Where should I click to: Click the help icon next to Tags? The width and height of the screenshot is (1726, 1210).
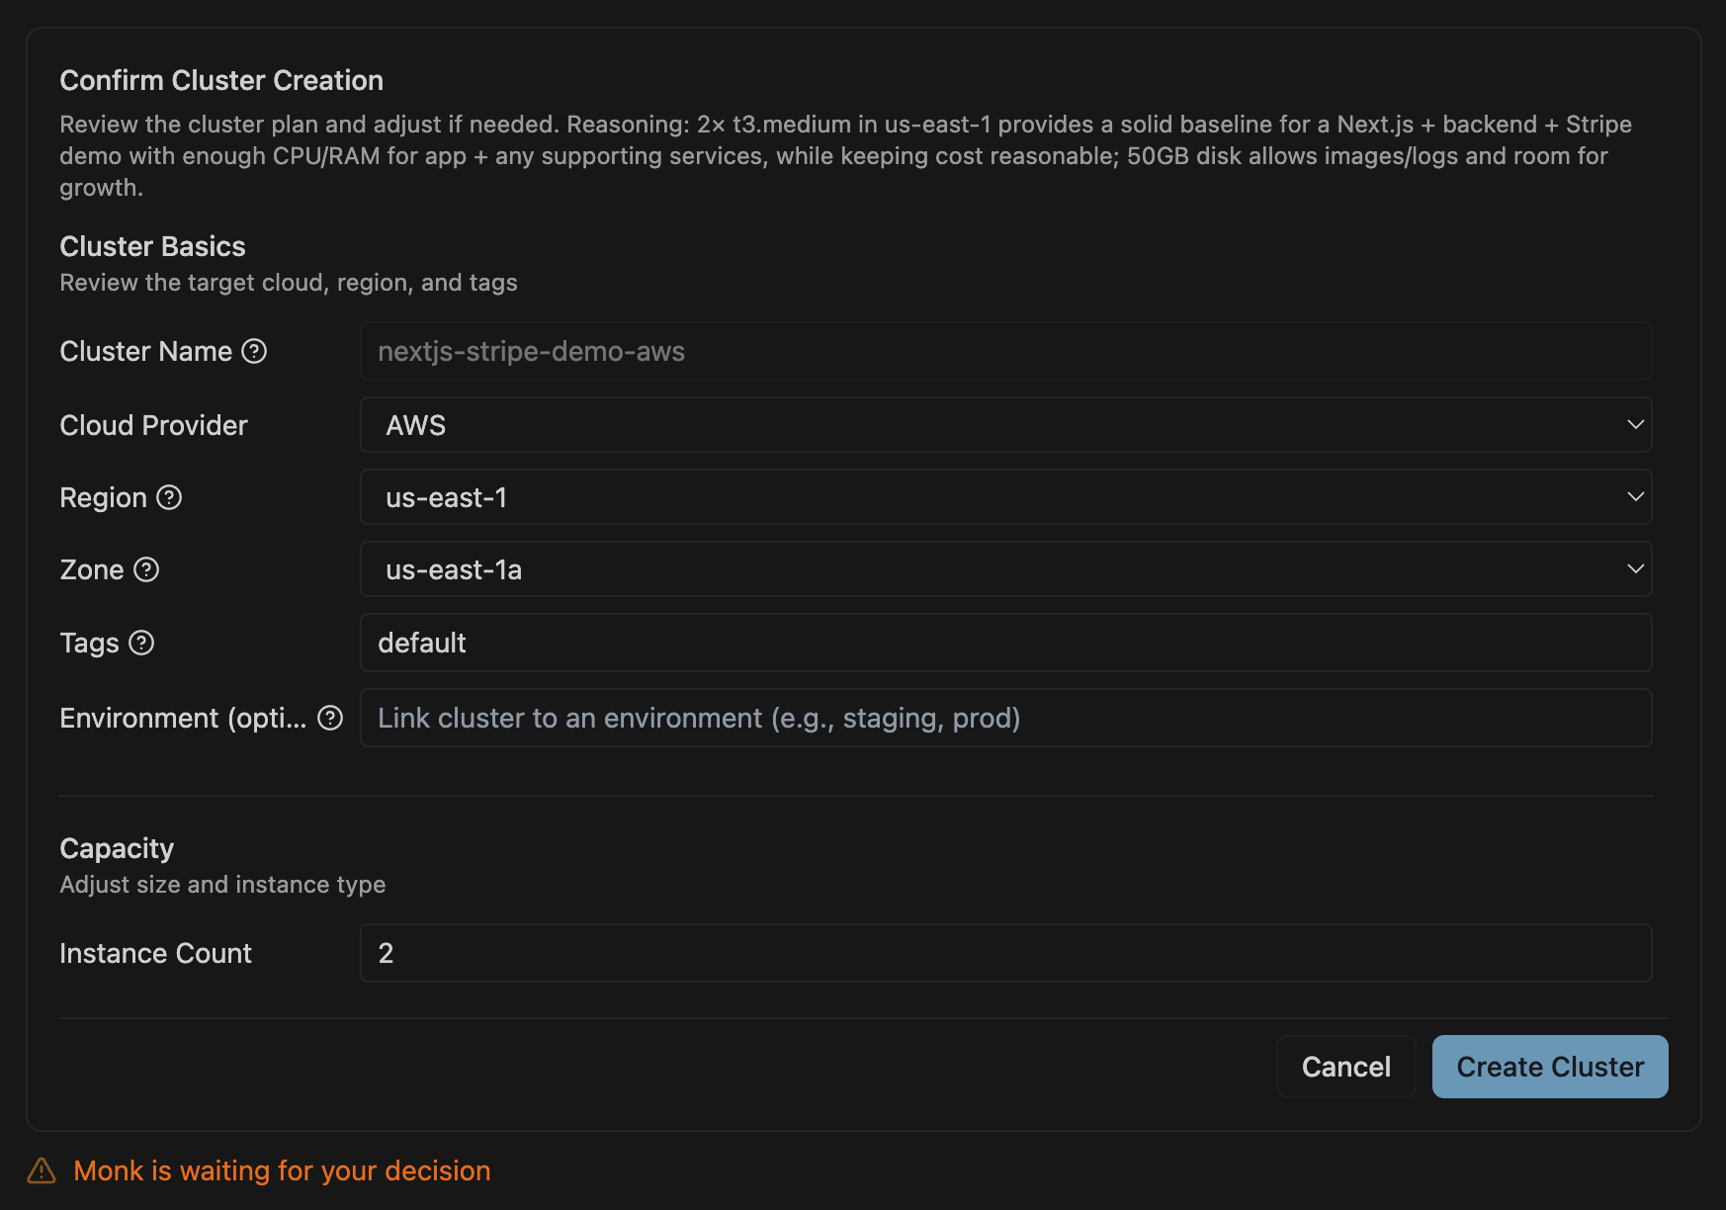pyautogui.click(x=143, y=643)
